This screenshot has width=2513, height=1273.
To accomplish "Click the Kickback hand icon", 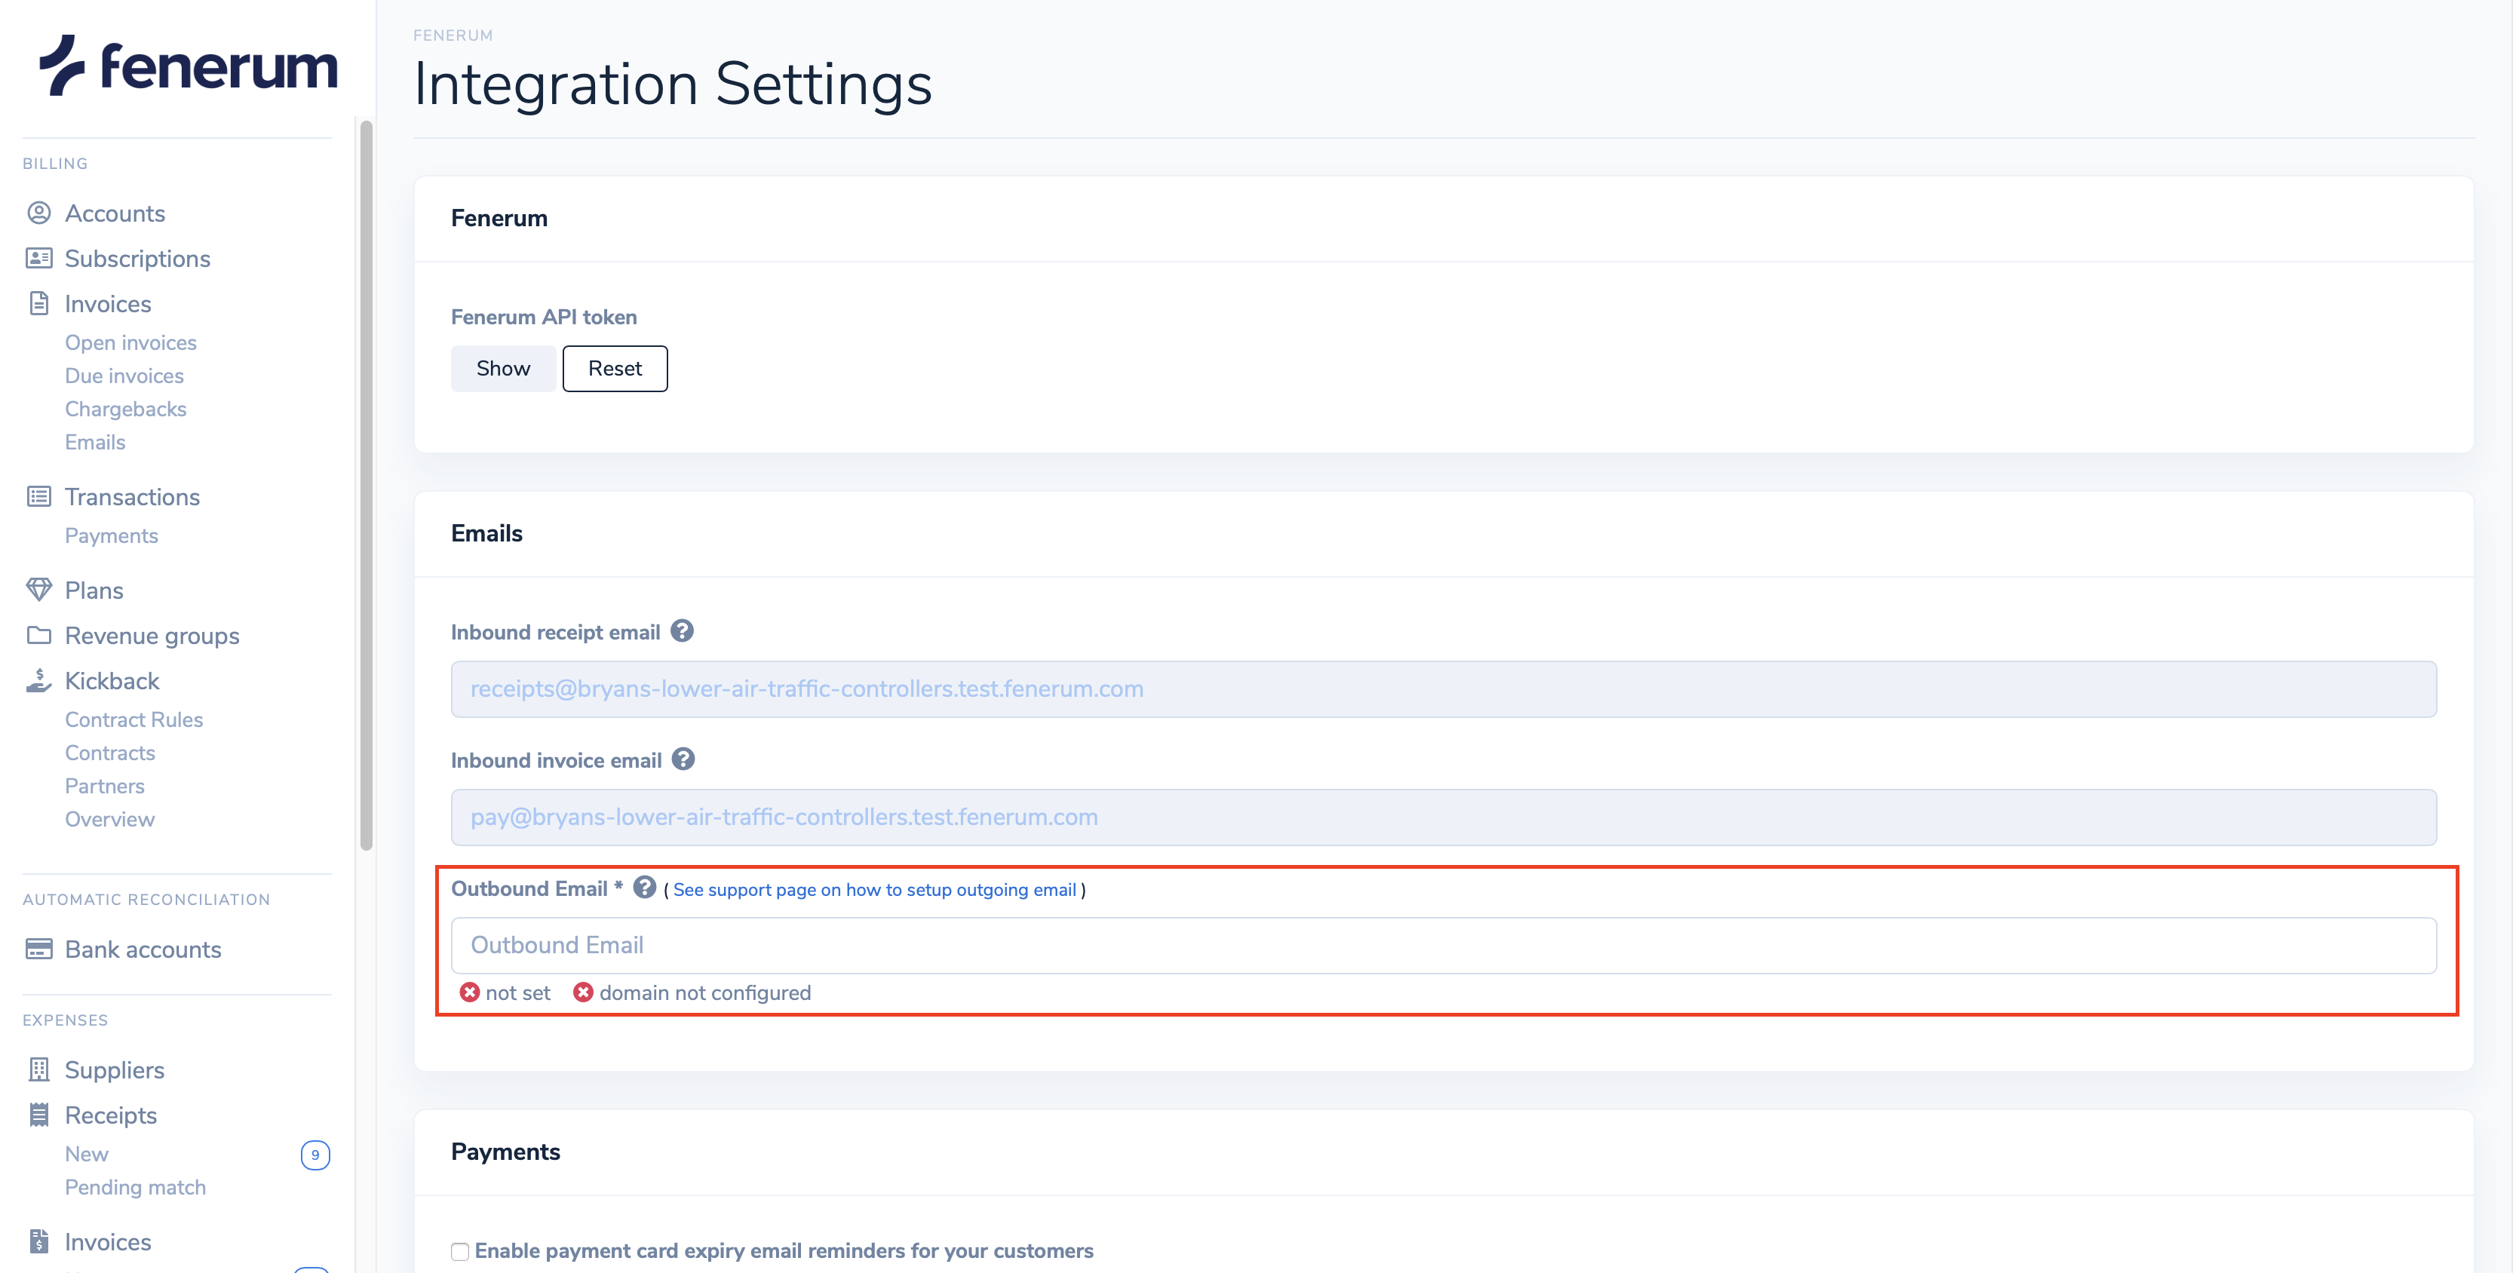I will [39, 680].
